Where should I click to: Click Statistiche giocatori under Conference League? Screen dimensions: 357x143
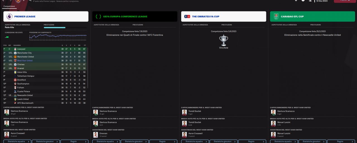click(x=135, y=141)
